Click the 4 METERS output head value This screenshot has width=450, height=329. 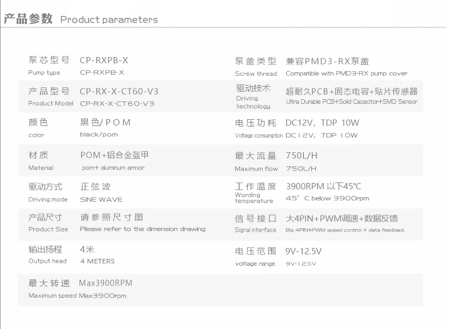pos(97,261)
